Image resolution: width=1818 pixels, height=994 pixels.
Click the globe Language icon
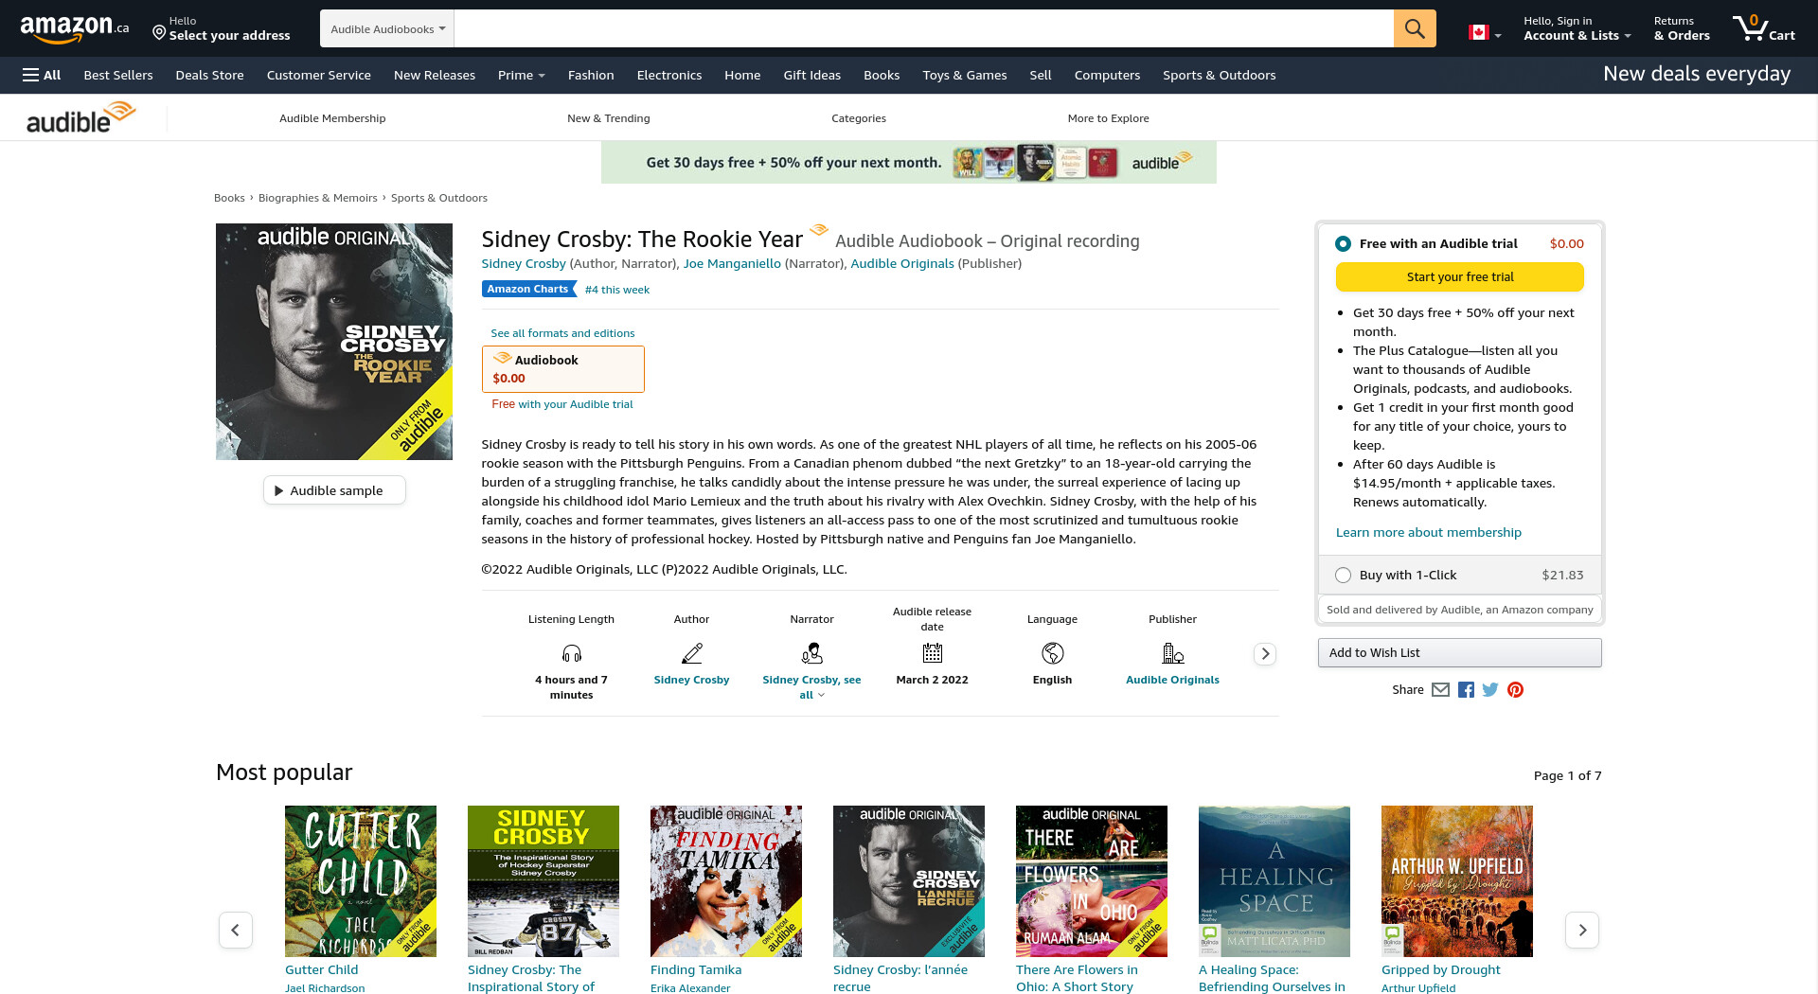pos(1052,653)
